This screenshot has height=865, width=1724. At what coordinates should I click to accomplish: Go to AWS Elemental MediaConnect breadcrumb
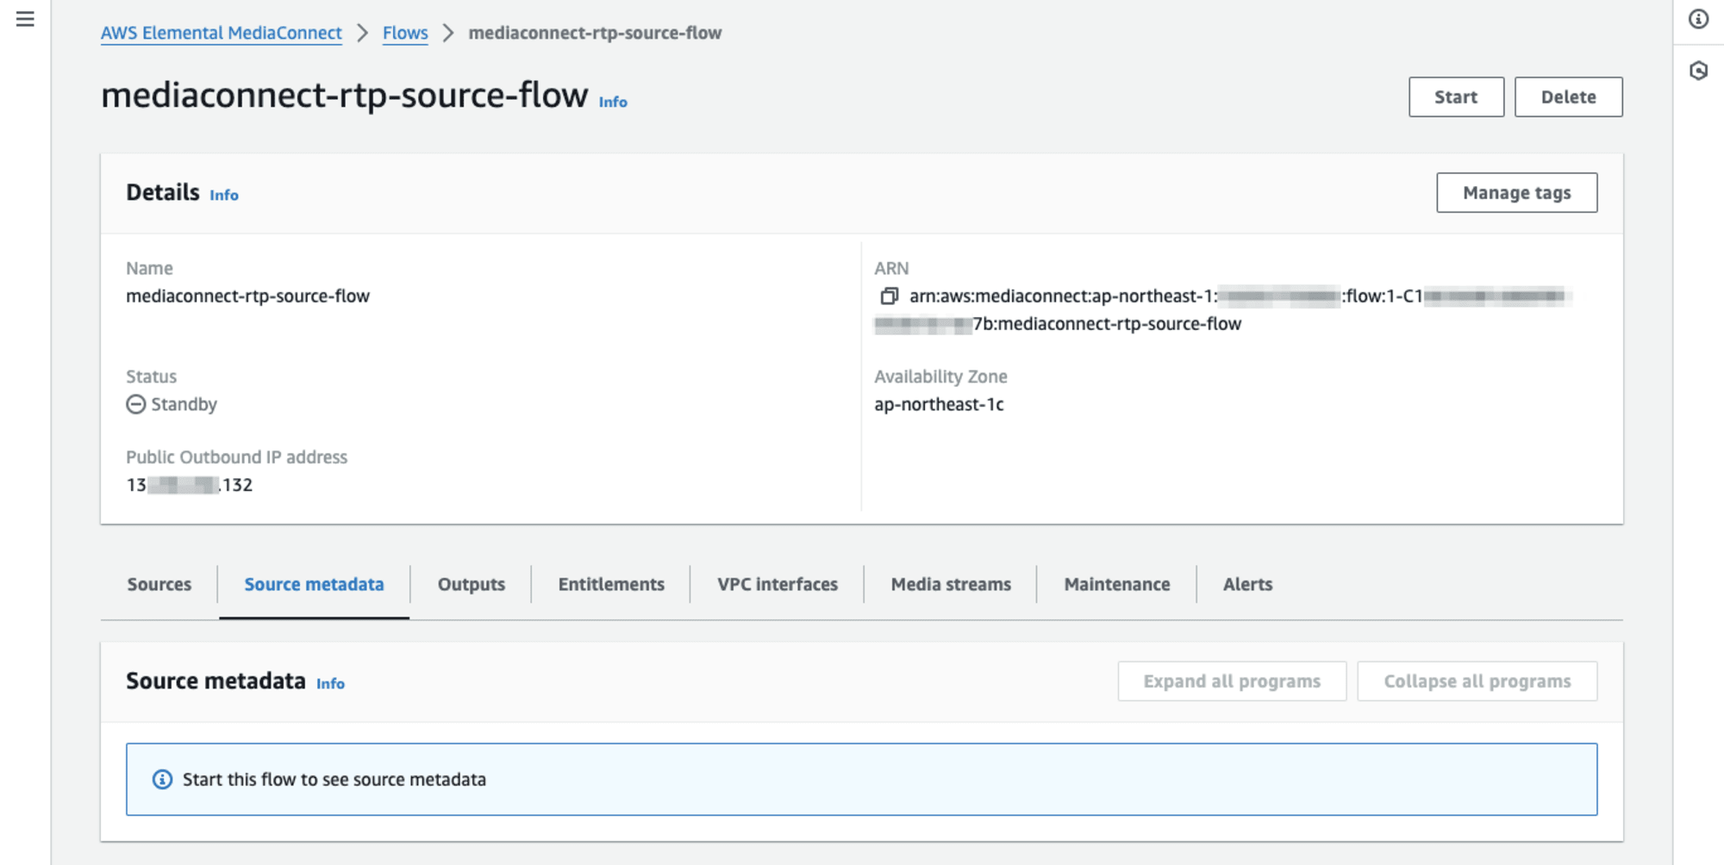pyautogui.click(x=222, y=33)
